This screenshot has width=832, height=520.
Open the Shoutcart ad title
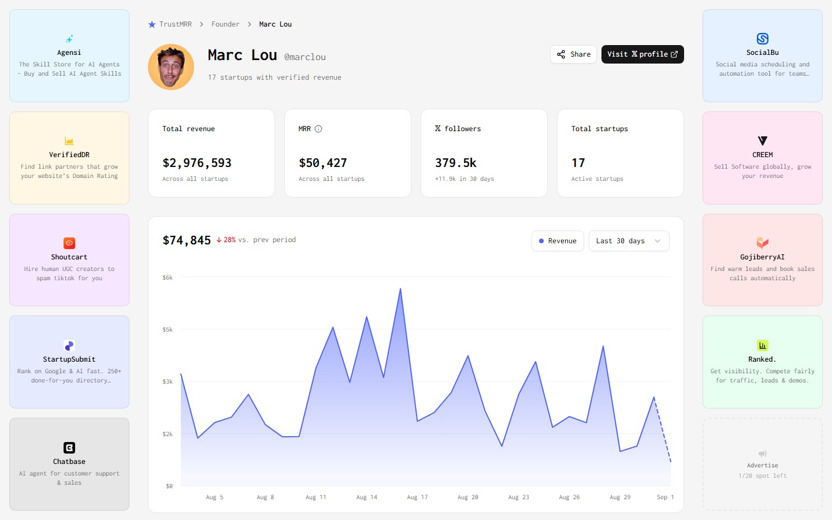click(69, 257)
